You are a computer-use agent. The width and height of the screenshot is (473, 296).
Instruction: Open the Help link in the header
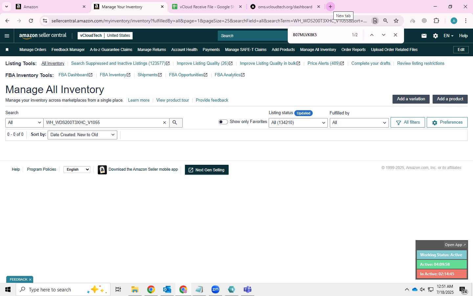(x=463, y=36)
